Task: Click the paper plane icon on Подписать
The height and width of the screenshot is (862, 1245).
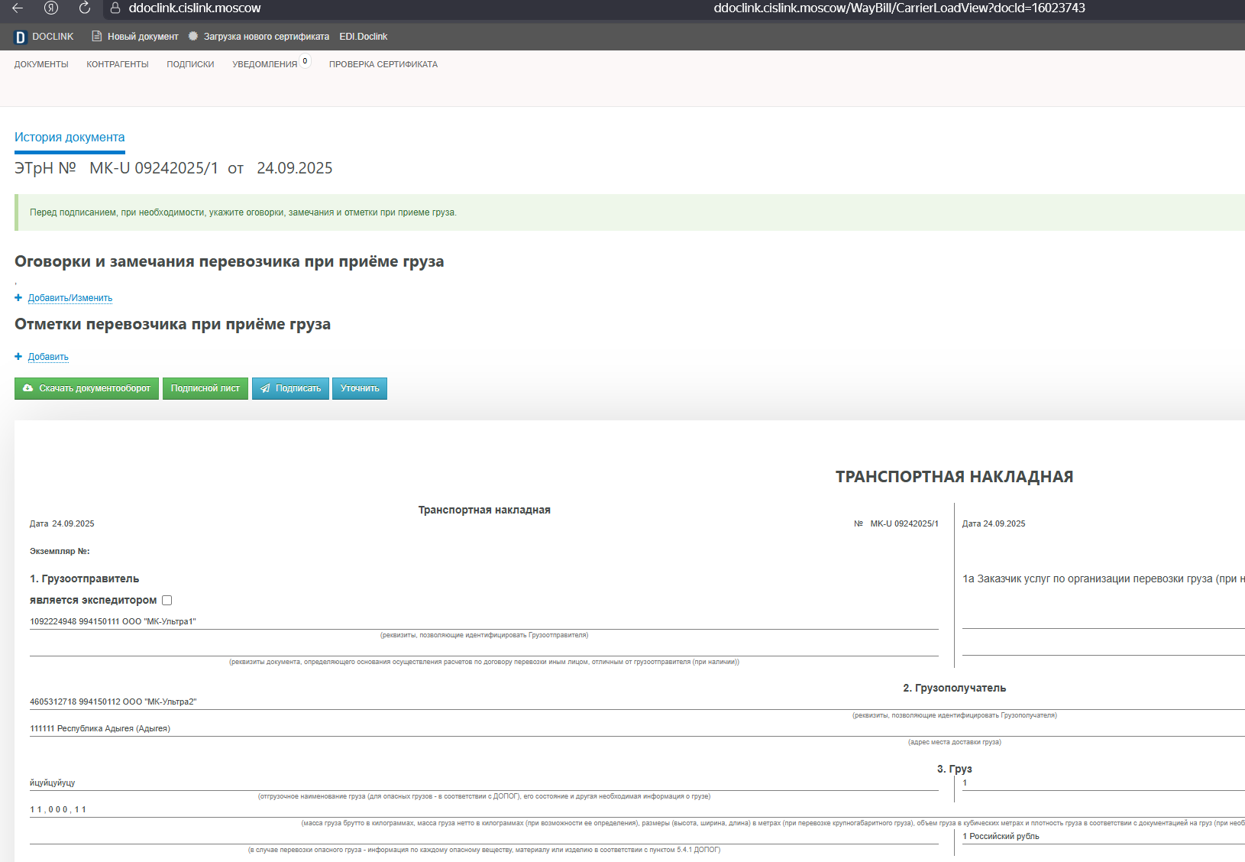Action: [265, 388]
